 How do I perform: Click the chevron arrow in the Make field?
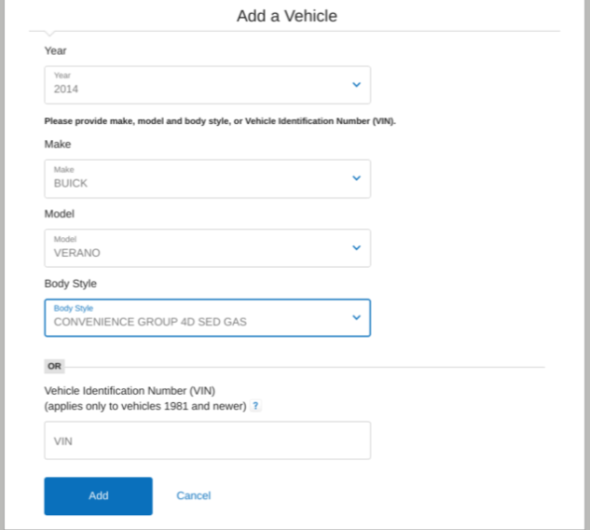click(x=356, y=178)
